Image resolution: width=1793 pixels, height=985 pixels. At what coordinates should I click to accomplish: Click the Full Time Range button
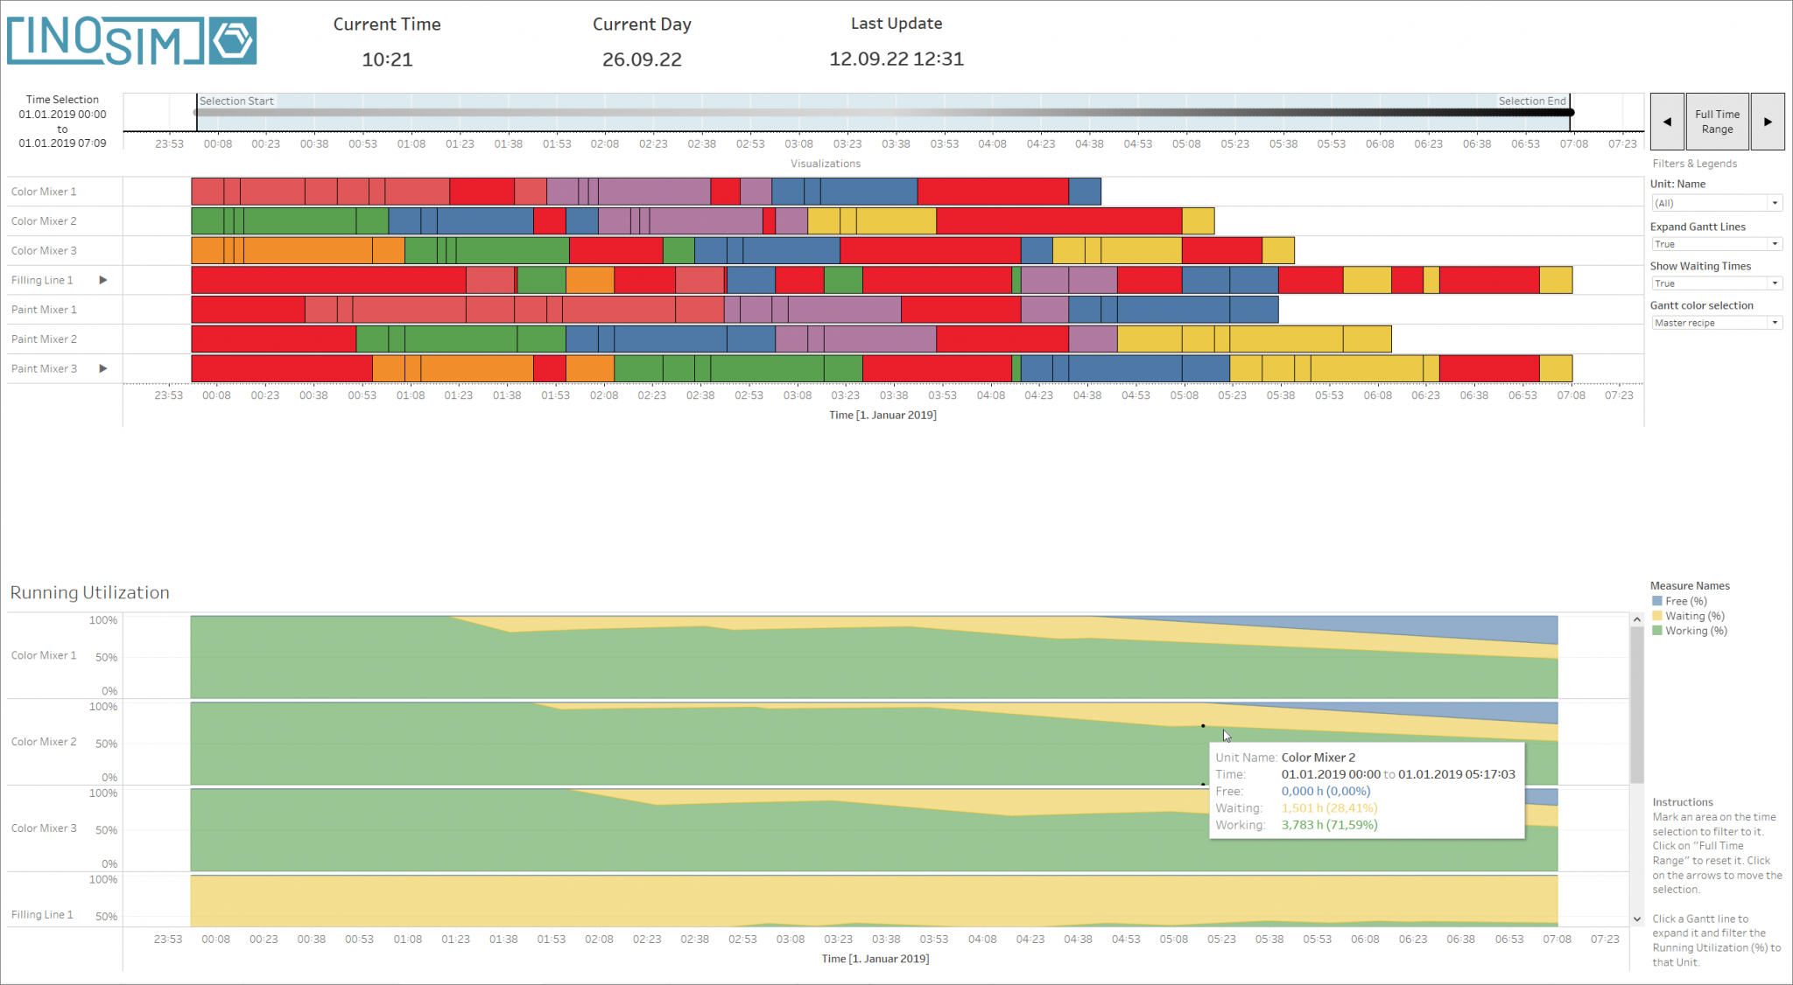coord(1717,122)
